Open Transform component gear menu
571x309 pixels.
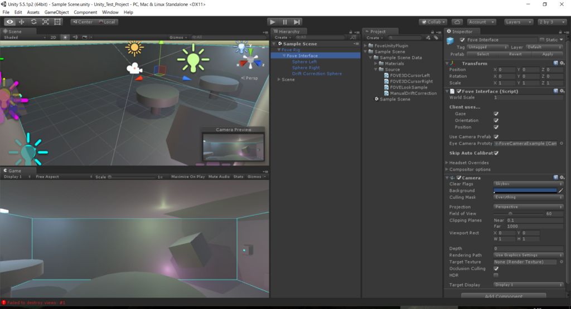(562, 63)
